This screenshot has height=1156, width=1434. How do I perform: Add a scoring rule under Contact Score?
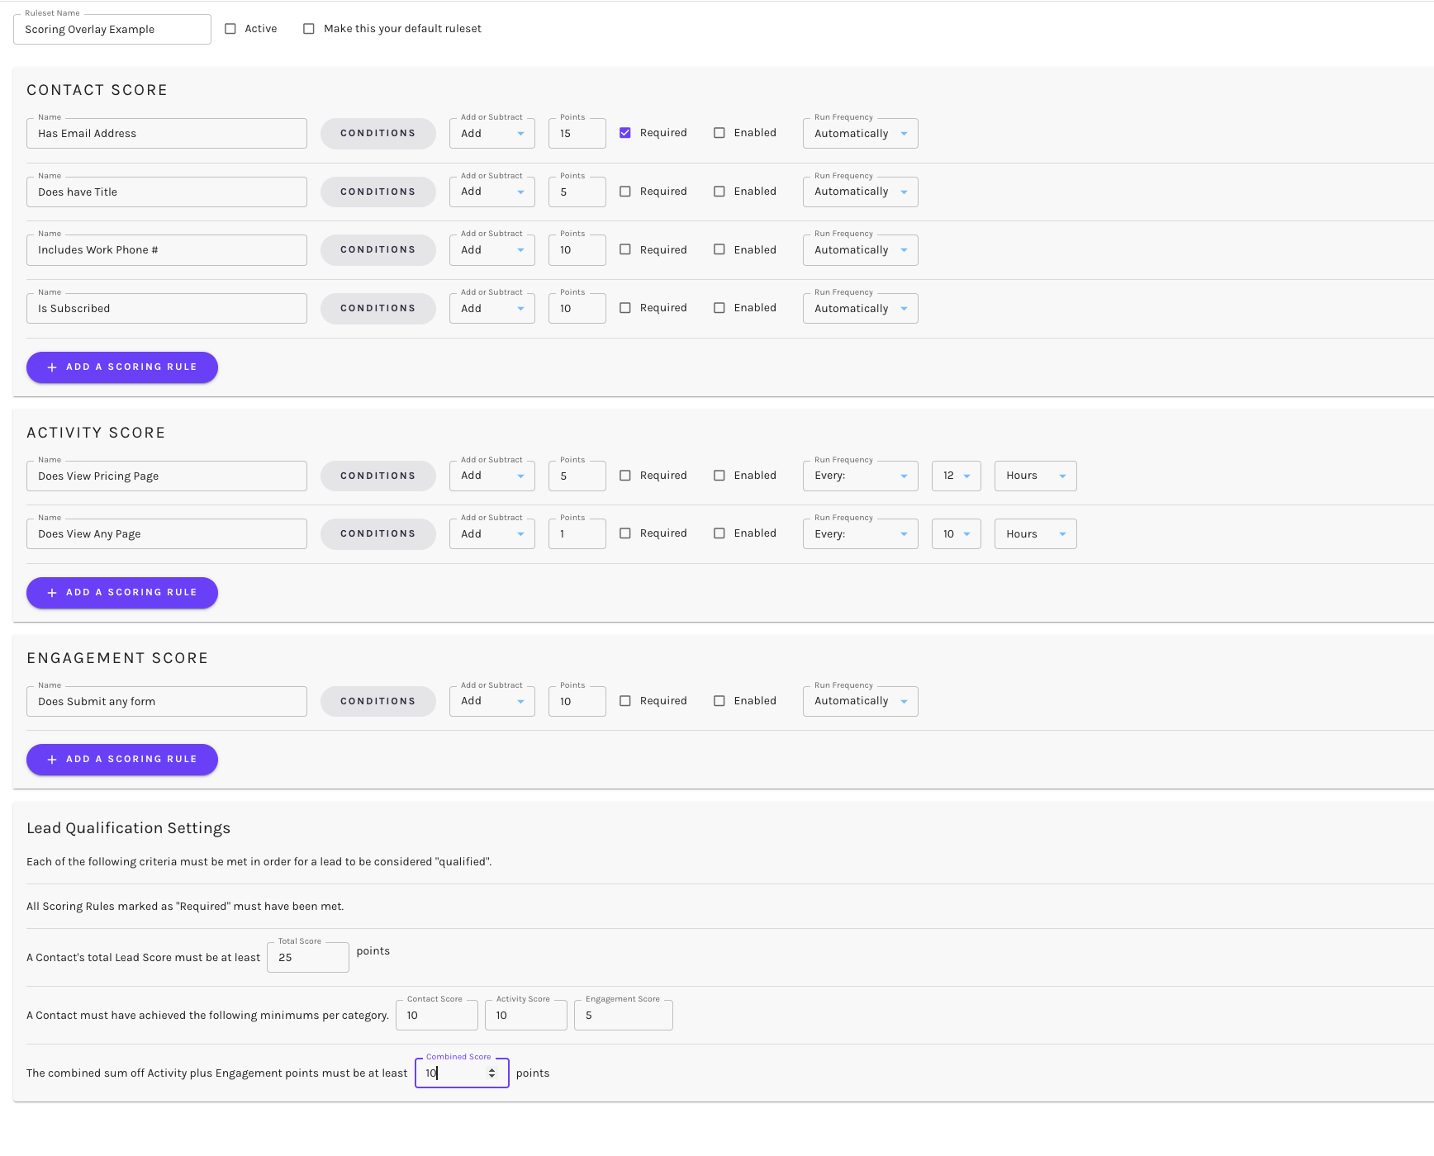click(121, 367)
